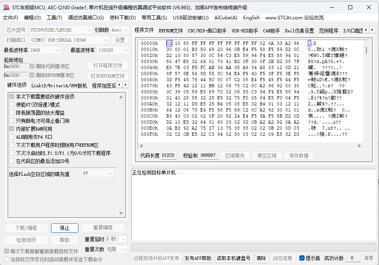The height and width of the screenshot is (265, 379).
Task: Click hardware options list scroll down arrow
Action: [121, 213]
